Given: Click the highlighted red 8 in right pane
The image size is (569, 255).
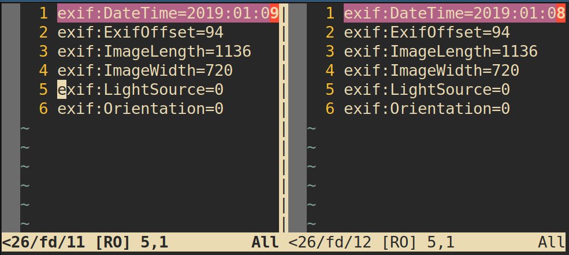Looking at the screenshot, I should click(x=561, y=13).
